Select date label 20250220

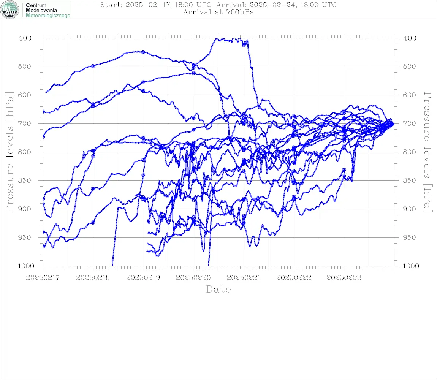193,278
